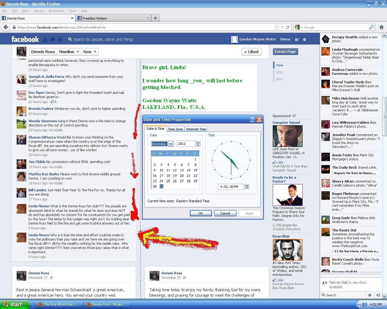Open Facebook messages icon
The height and width of the screenshot is (309, 387).
coord(53,39)
